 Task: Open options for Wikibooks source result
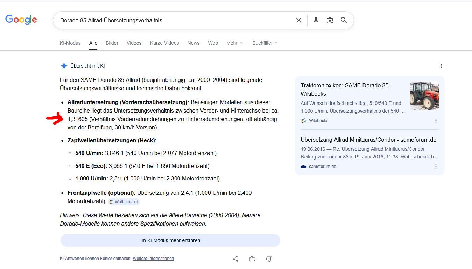(x=436, y=121)
